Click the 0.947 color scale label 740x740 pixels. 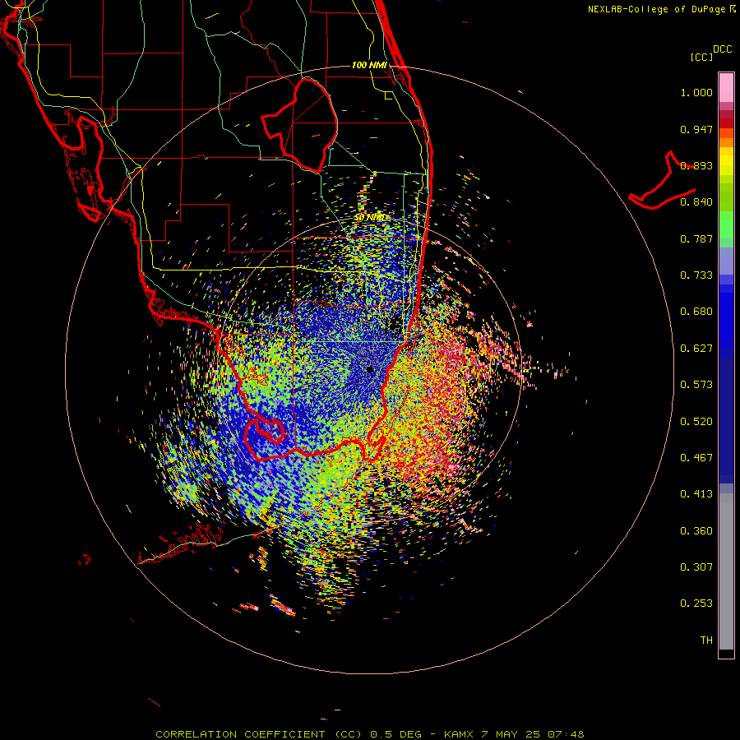(696, 129)
